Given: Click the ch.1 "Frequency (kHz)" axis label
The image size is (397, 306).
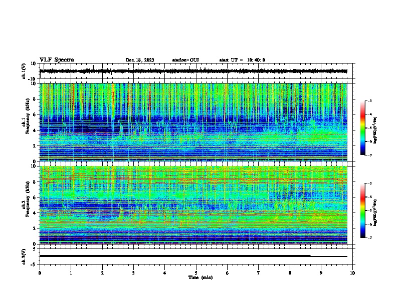Looking at the screenshot, I should coord(28,116).
